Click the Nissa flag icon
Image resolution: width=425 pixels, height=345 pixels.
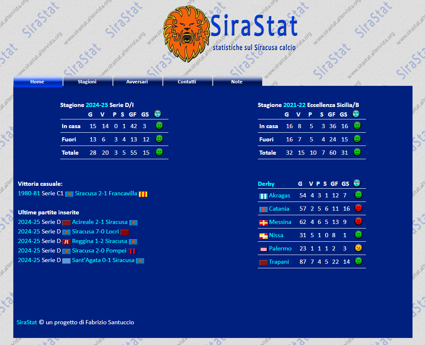[264, 236]
